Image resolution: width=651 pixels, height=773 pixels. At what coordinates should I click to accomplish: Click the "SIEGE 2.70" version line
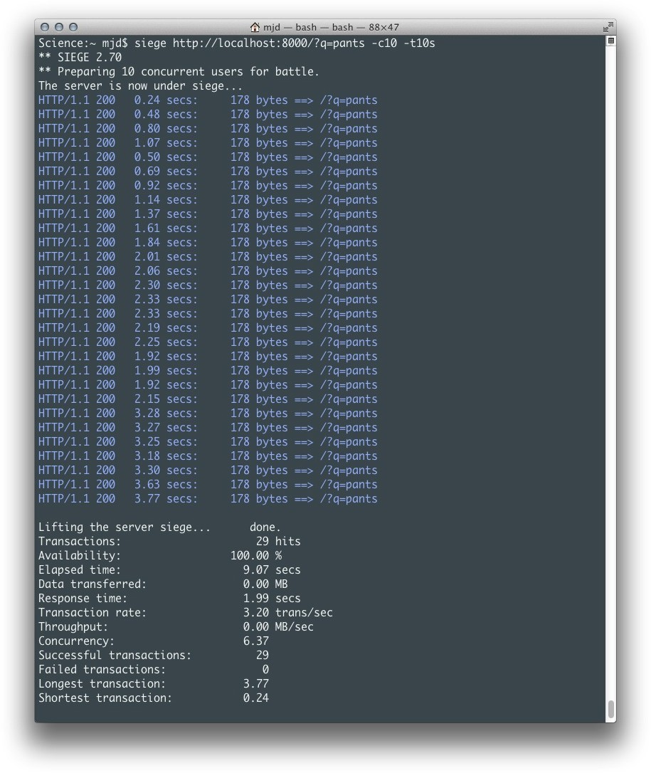click(x=80, y=58)
